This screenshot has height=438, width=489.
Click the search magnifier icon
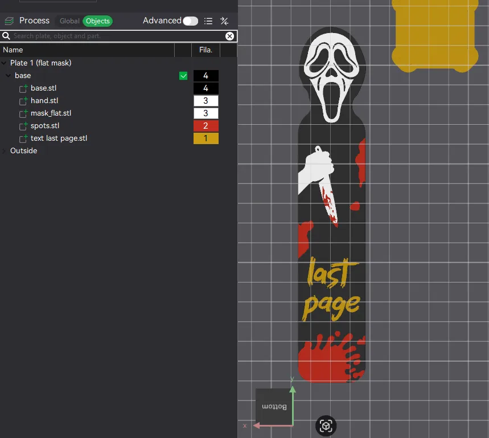[6, 36]
